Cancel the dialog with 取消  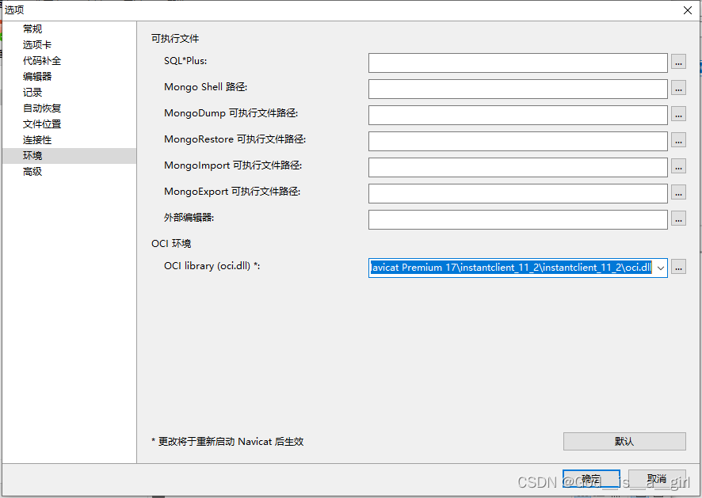657,478
